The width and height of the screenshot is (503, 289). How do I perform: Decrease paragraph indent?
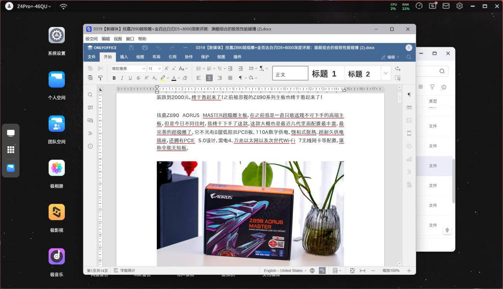tap(230, 68)
